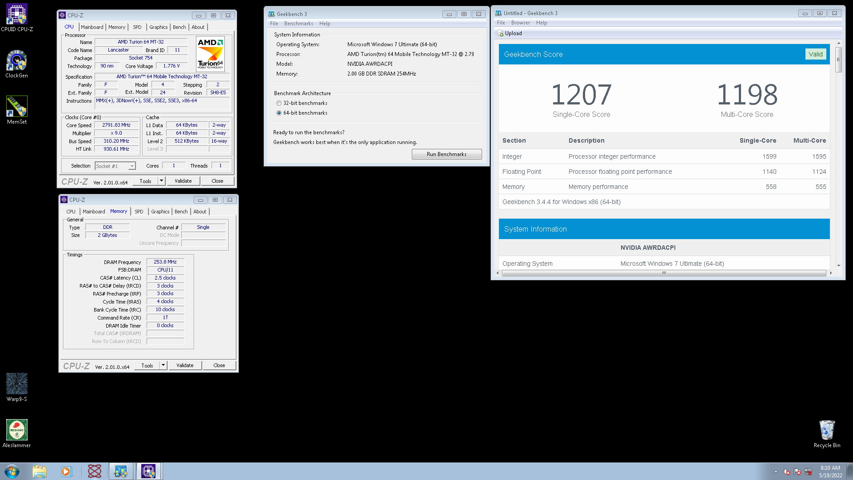The height and width of the screenshot is (480, 853).
Task: Switch to Graphics tab in memory CPU-Z
Action: tap(160, 212)
